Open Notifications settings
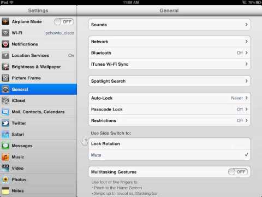This screenshot has height=197, width=262. 38,44
